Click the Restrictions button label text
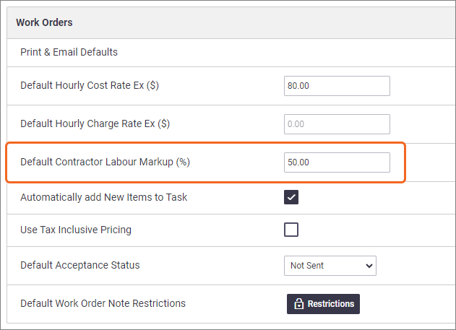The height and width of the screenshot is (330, 456). 331,304
